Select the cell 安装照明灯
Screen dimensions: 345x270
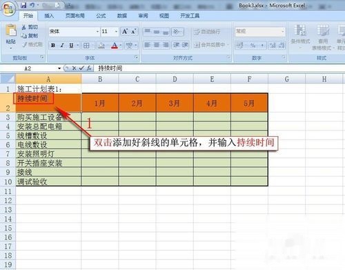pyautogui.click(x=48, y=154)
